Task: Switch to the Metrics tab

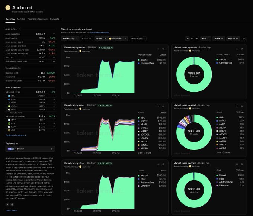Action: pos(21,19)
